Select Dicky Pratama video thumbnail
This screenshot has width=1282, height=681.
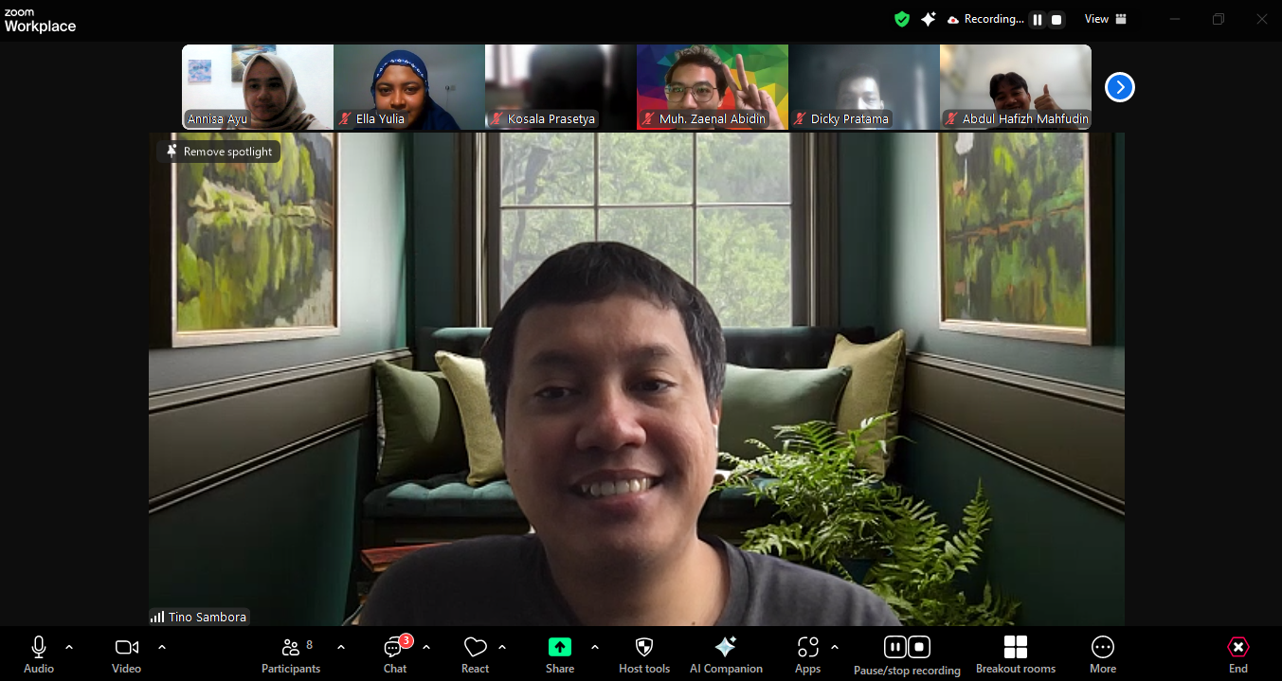click(864, 87)
